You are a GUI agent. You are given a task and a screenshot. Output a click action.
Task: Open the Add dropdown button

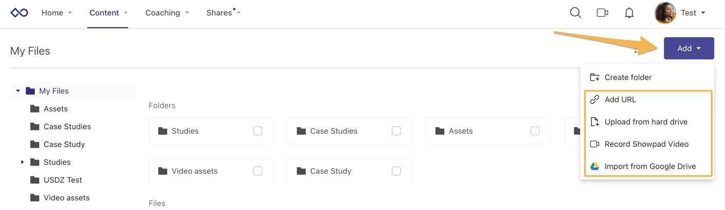click(x=688, y=48)
